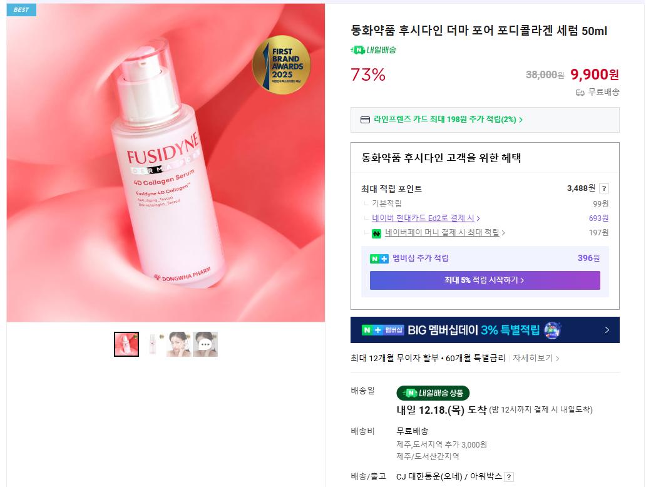Click the 무료배송 truck icon
Viewport: 646px width, 487px height.
580,93
